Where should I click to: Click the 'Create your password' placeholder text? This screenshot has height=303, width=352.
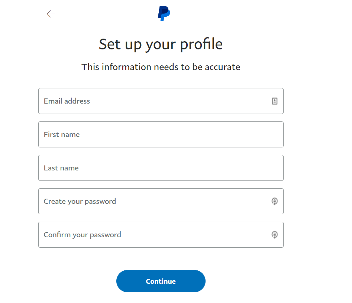pos(80,202)
